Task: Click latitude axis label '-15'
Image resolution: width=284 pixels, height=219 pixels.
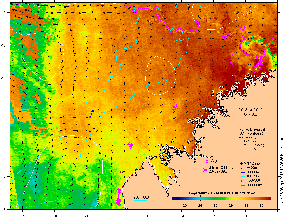Action: (4, 111)
